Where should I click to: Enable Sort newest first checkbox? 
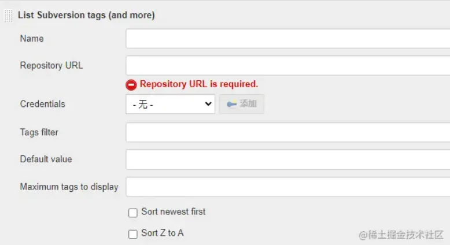click(133, 213)
